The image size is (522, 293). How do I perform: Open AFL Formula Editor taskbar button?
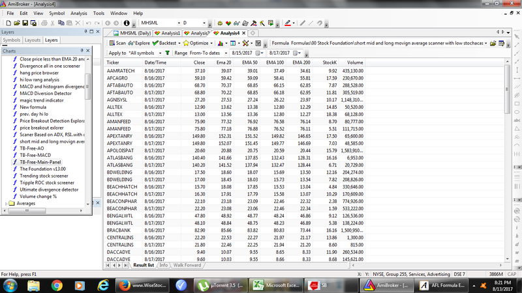coord(441,285)
